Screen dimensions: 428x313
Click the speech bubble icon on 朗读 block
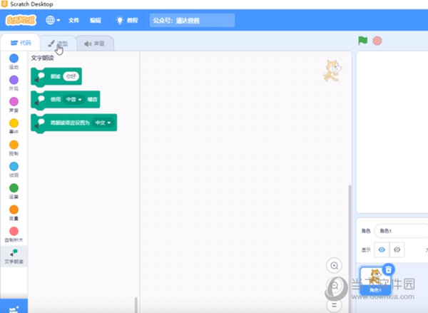(x=40, y=77)
